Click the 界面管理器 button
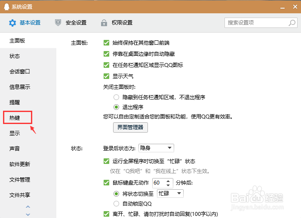Viewport: 301px width, 218px height. point(130,127)
